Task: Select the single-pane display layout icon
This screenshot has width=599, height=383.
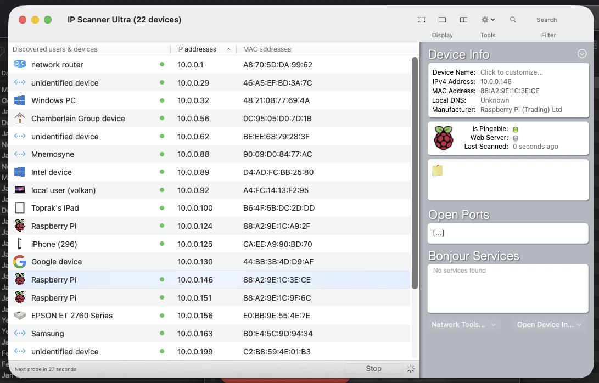Action: coord(442,19)
